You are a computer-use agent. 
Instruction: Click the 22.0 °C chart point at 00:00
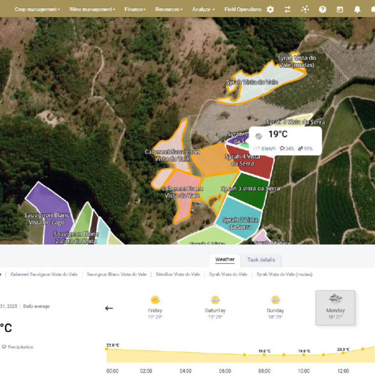[106, 349]
